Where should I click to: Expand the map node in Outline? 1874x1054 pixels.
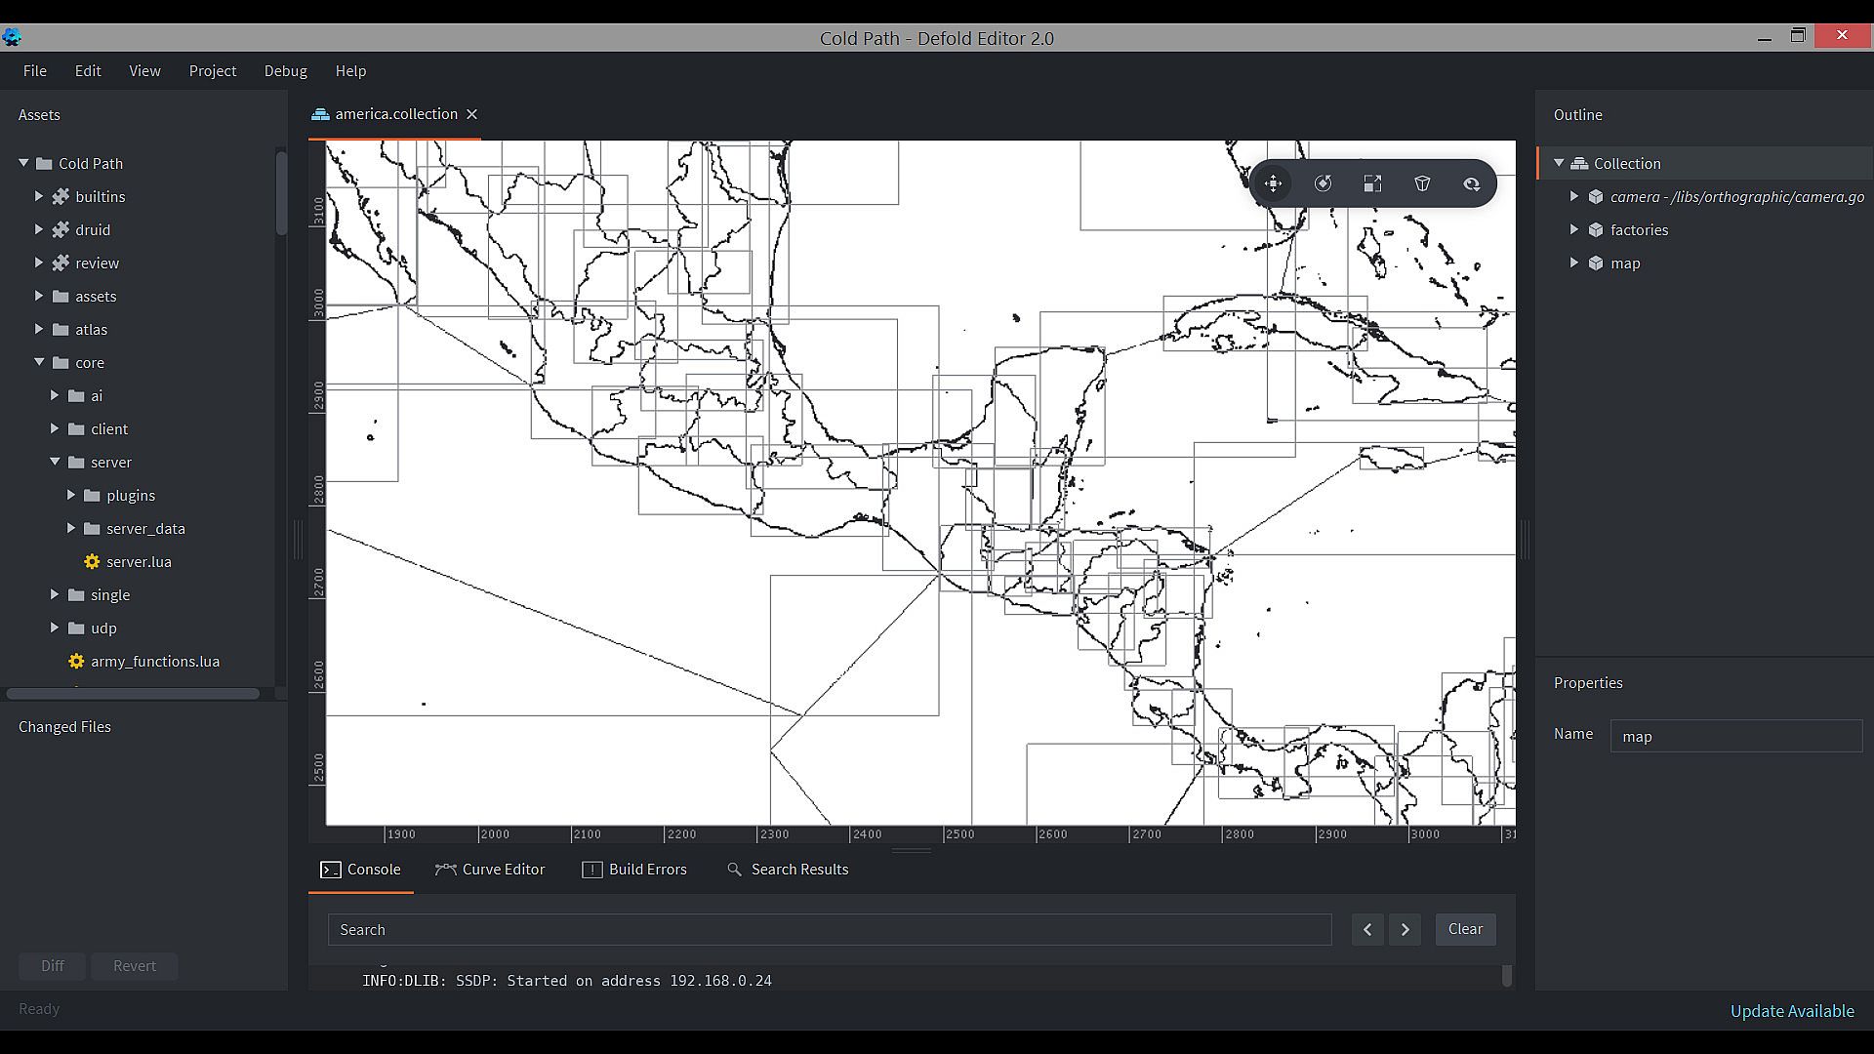pos(1573,263)
